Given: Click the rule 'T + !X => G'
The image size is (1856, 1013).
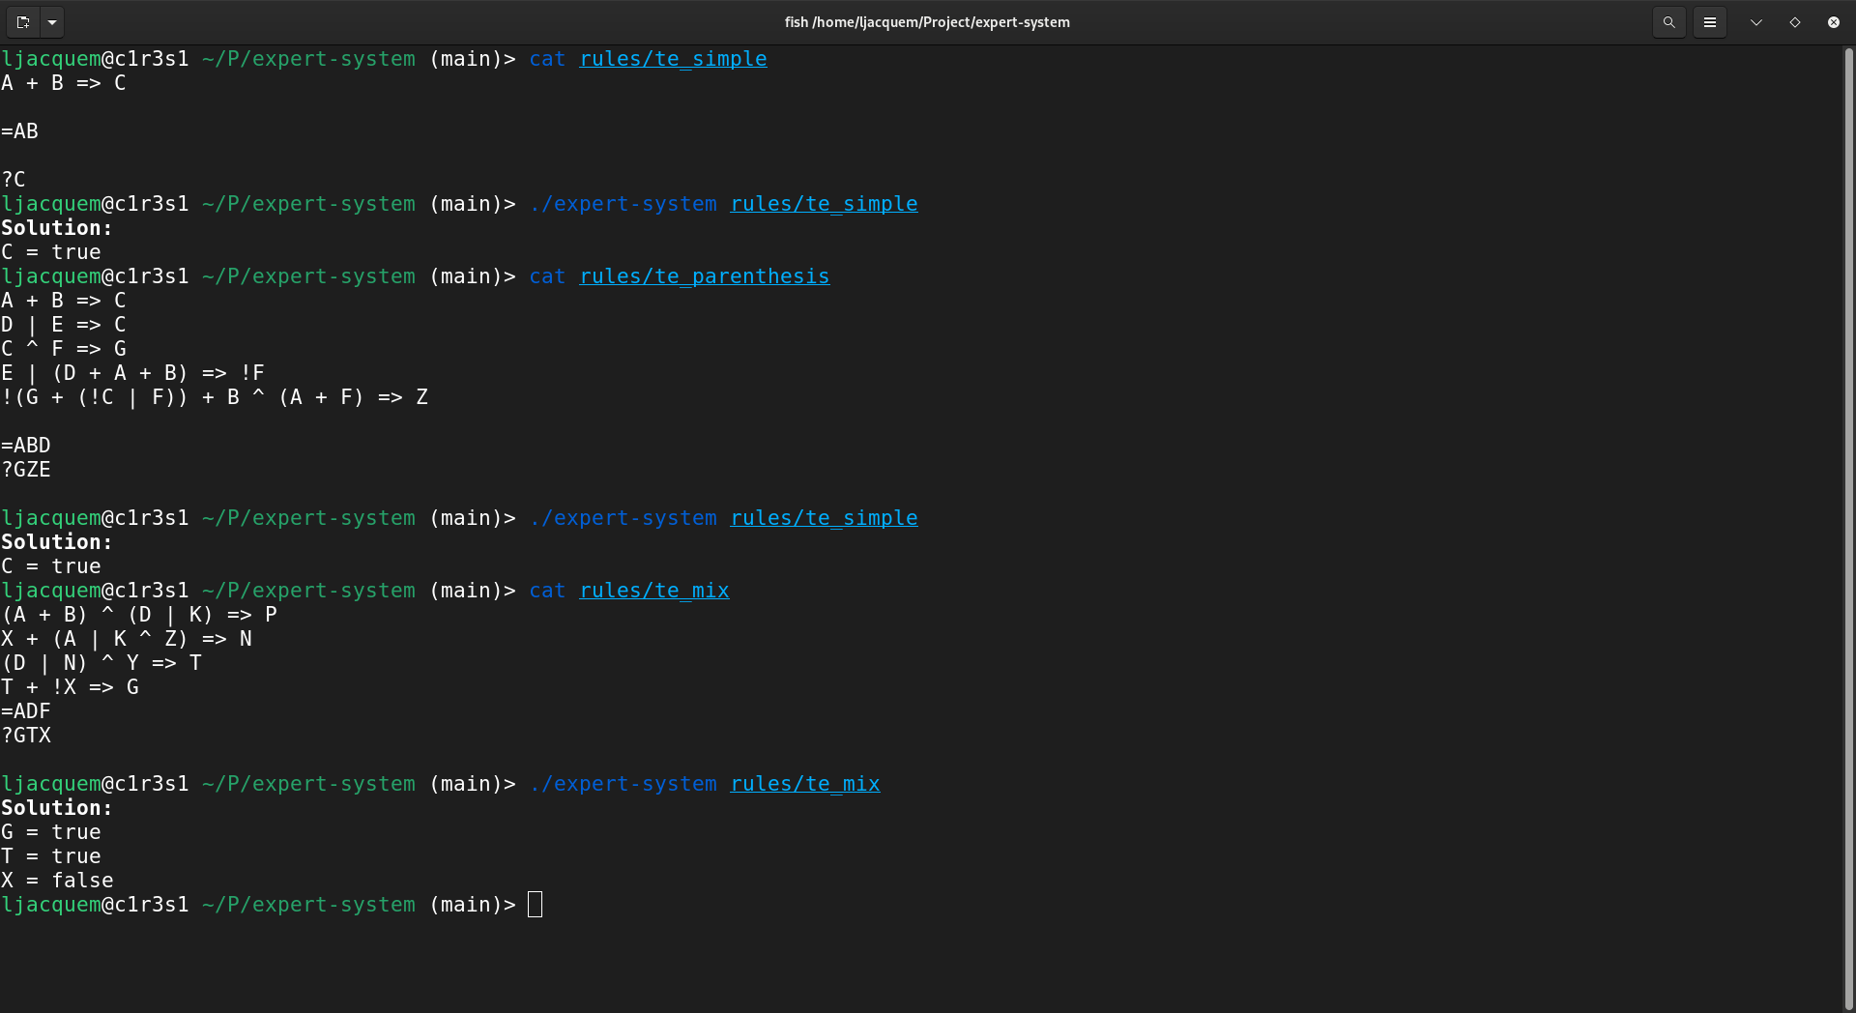Looking at the screenshot, I should tap(71, 687).
